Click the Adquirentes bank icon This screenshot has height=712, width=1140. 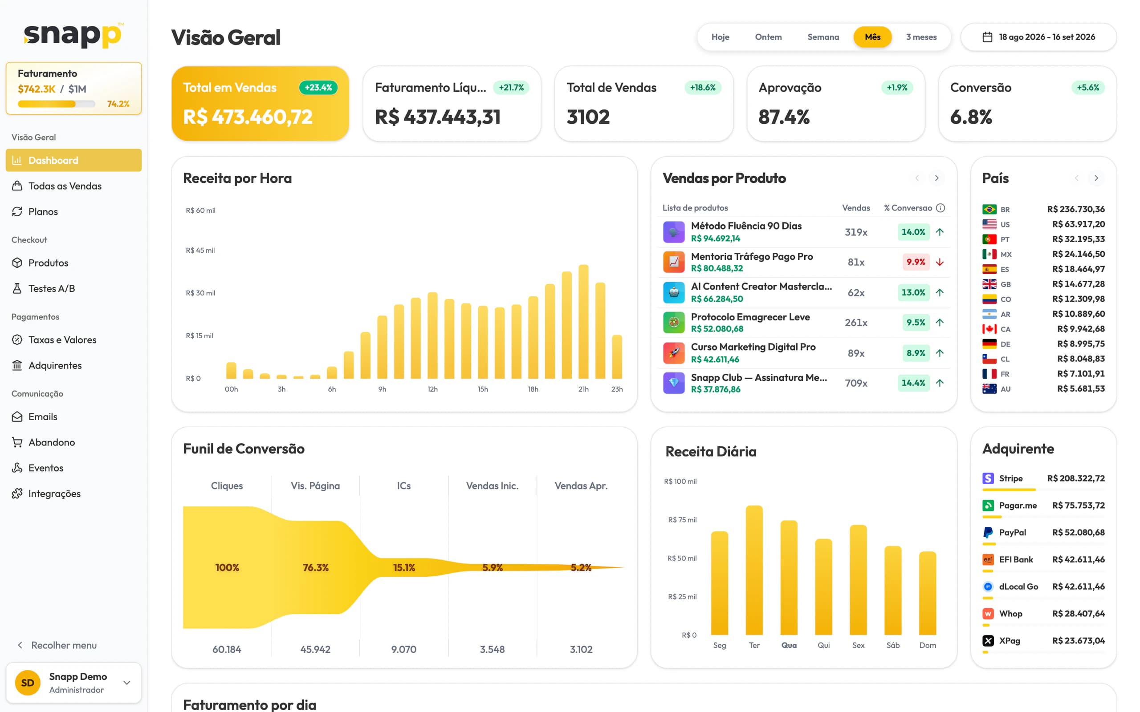point(17,365)
